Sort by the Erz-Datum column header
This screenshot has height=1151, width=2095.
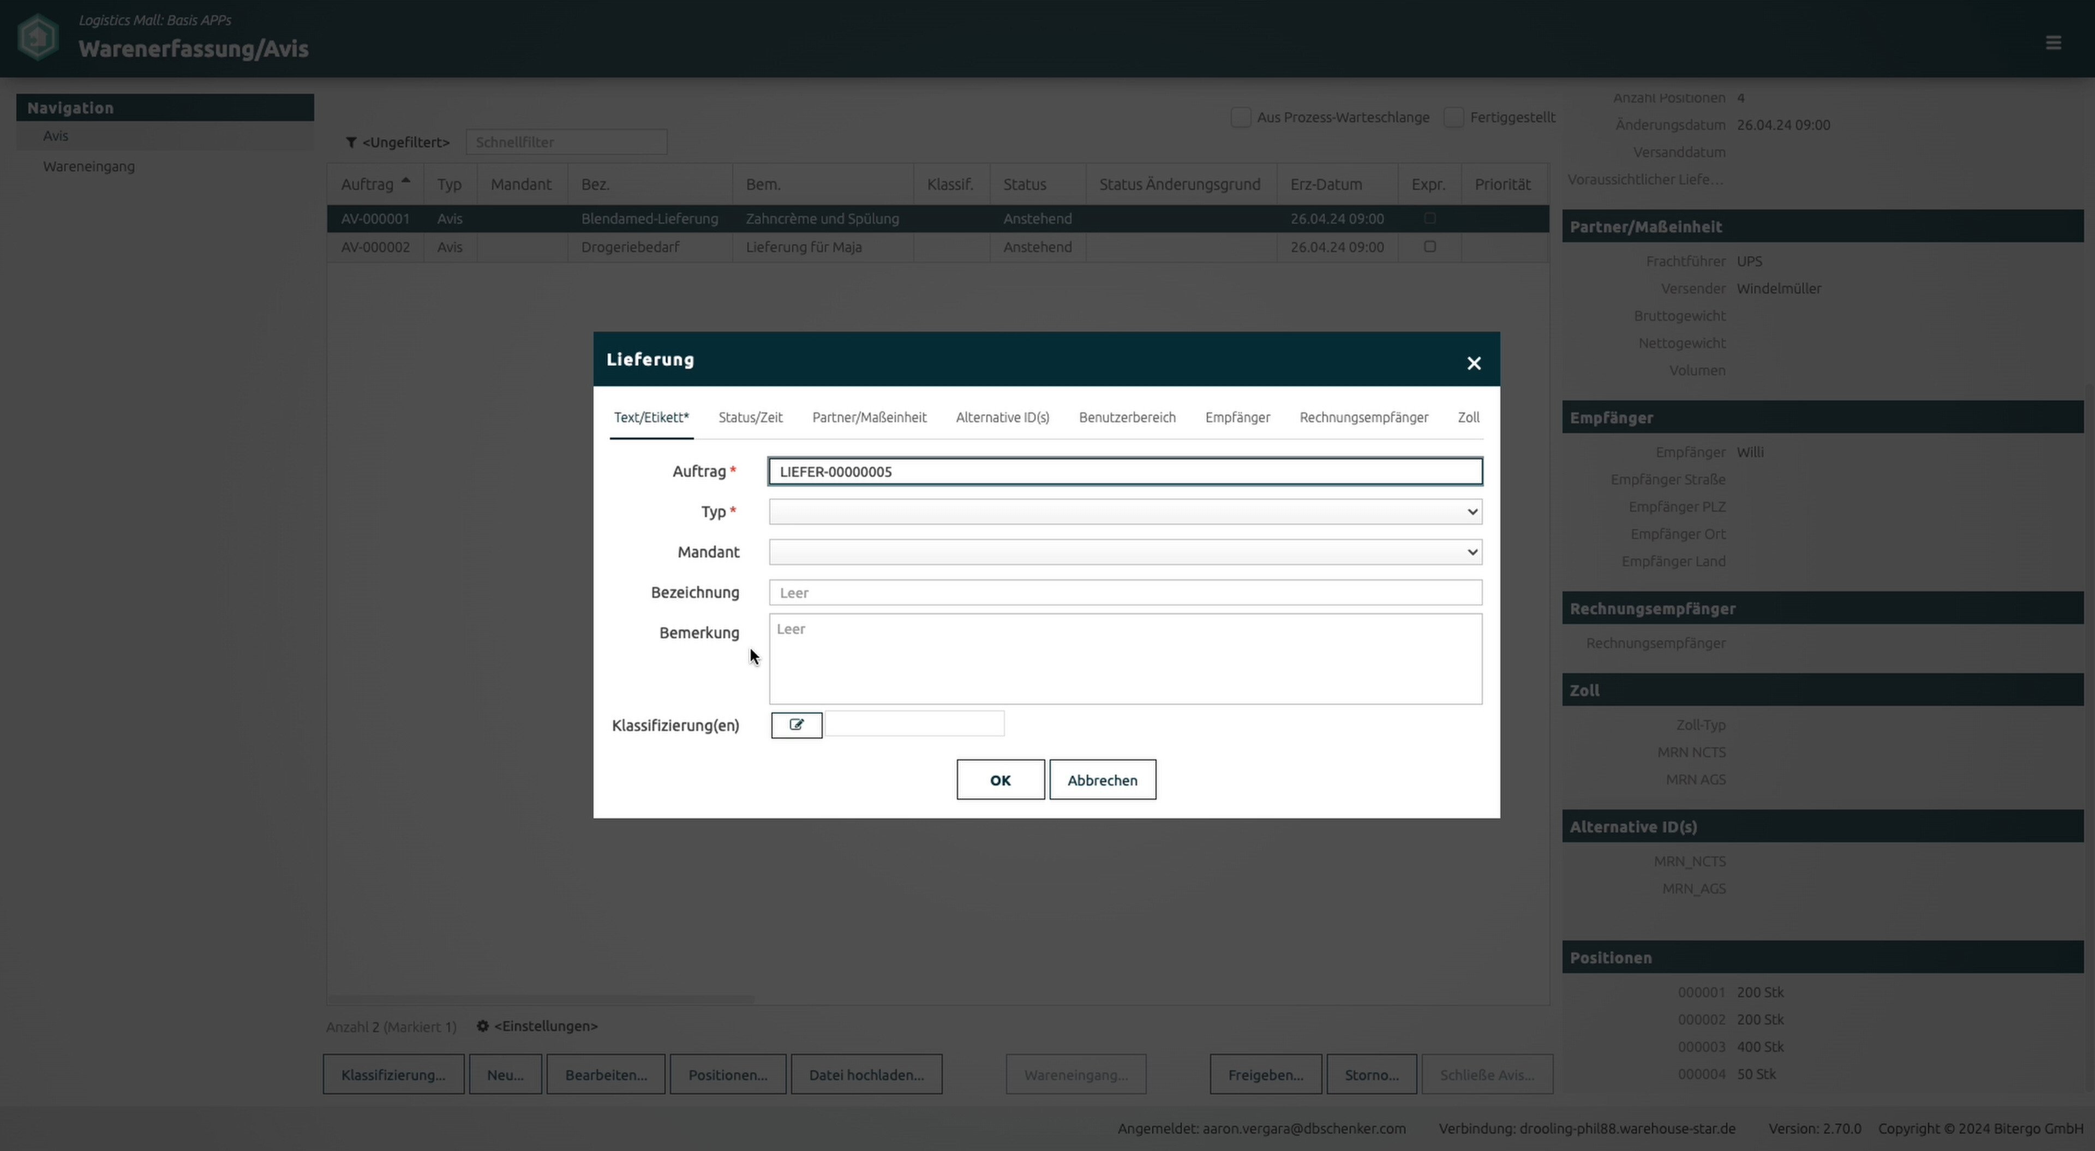[x=1337, y=184]
